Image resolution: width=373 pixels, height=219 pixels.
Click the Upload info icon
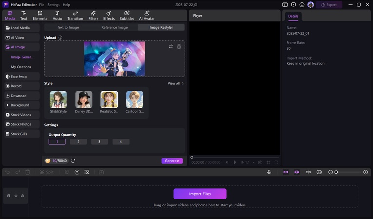(60, 38)
